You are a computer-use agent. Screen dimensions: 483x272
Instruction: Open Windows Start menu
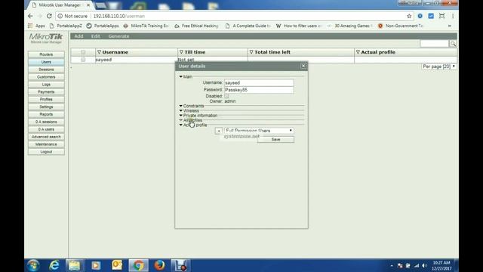point(33,265)
